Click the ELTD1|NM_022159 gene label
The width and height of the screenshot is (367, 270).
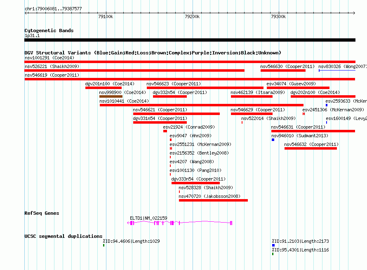(148, 218)
